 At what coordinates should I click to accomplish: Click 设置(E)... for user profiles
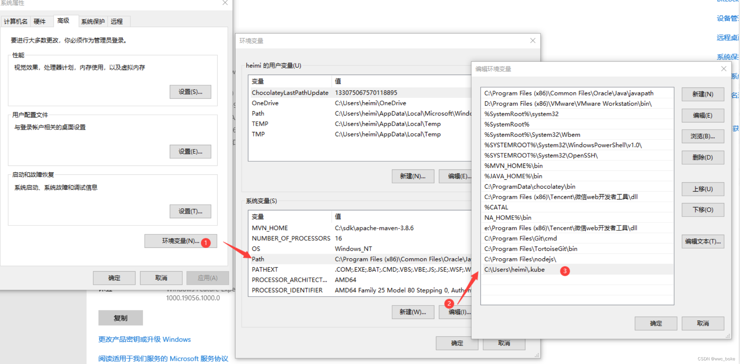190,152
